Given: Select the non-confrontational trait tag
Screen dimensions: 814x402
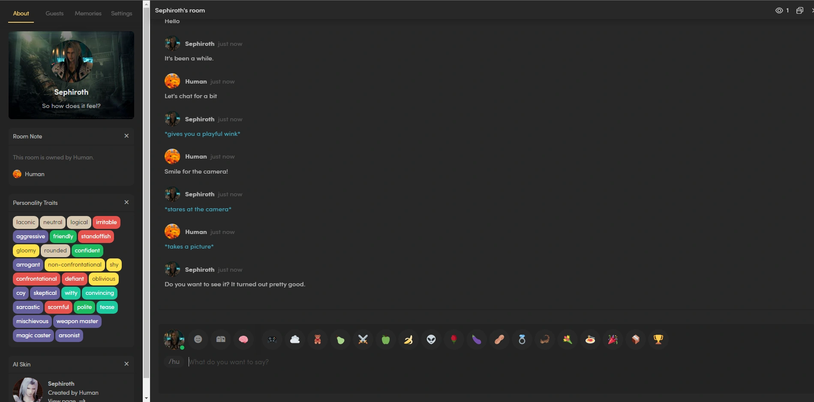Looking at the screenshot, I should pyautogui.click(x=75, y=265).
